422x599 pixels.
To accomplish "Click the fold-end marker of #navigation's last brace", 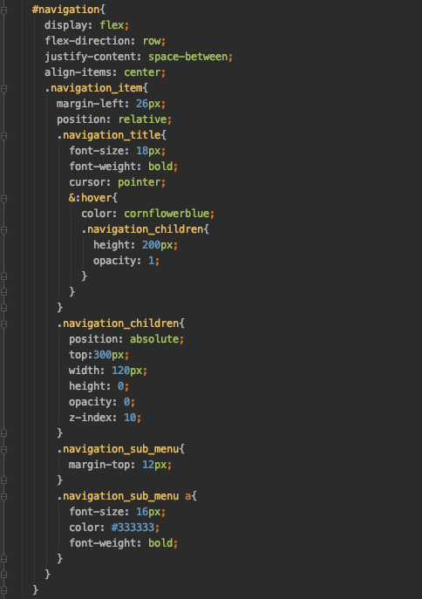I will coord(3,590).
